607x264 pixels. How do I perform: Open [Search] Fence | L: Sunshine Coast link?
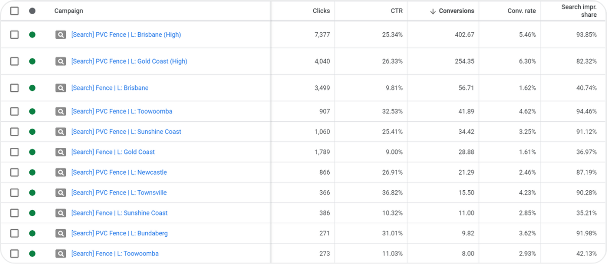click(119, 213)
